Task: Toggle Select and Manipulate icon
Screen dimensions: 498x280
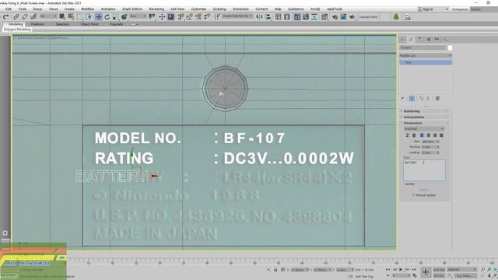Action: click(x=162, y=16)
